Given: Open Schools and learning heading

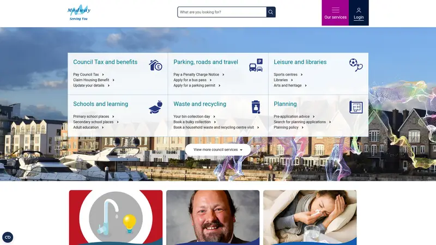Looking at the screenshot, I should (101, 104).
